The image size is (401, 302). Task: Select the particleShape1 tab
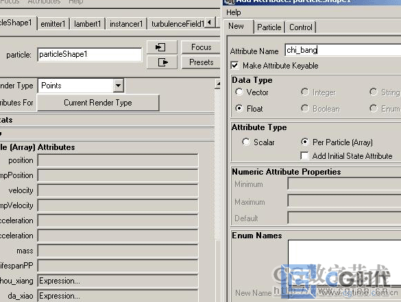pyautogui.click(x=17, y=23)
